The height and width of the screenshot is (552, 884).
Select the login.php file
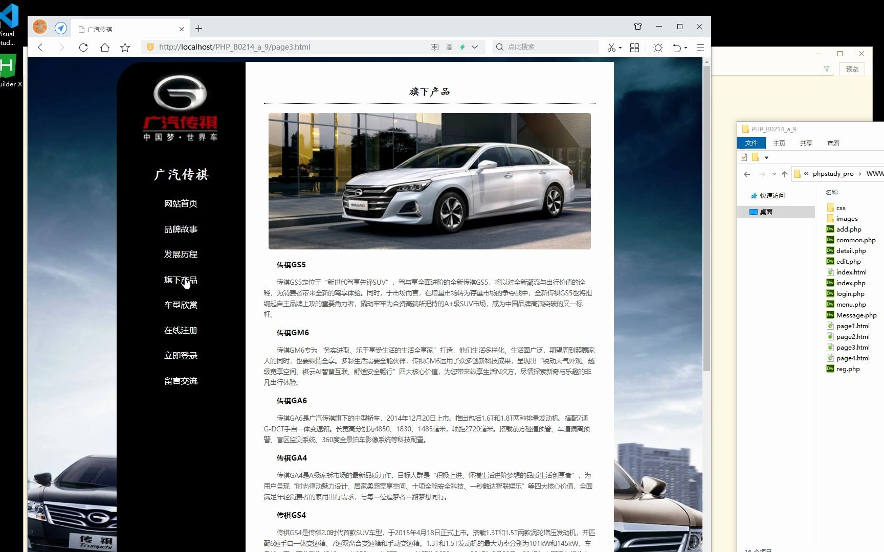846,294
